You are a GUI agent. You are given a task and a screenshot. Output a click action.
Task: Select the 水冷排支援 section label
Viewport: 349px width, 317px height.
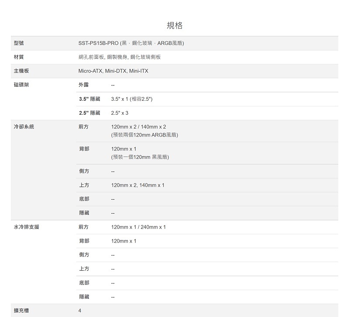pyautogui.click(x=26, y=227)
